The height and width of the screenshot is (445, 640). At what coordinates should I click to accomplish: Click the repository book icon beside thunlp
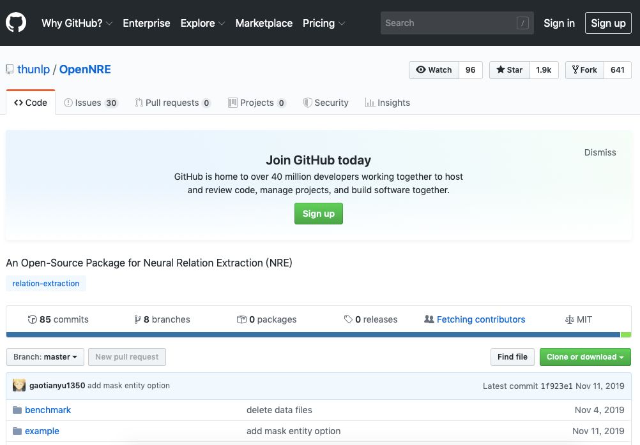(x=10, y=69)
